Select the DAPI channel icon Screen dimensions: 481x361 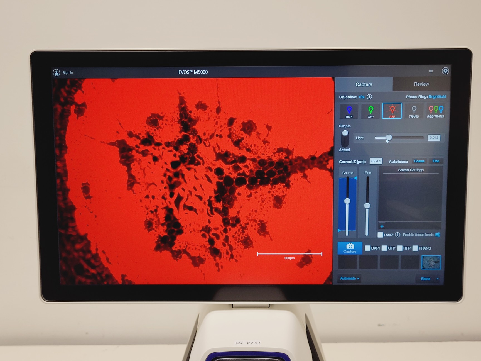coord(349,111)
